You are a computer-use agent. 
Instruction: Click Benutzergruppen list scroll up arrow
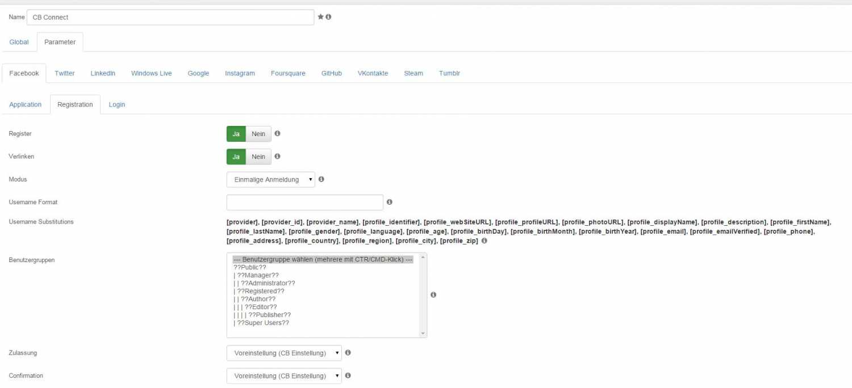click(422, 258)
